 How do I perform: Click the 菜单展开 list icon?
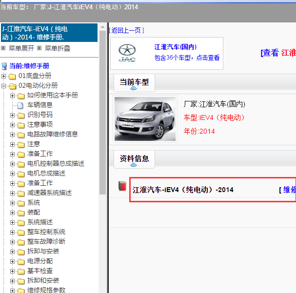coord(3,48)
